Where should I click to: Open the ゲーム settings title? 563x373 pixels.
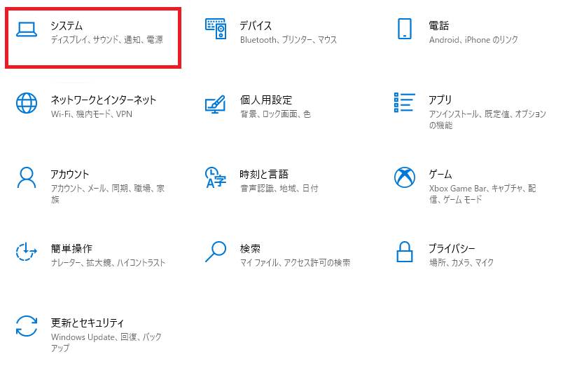(x=440, y=175)
